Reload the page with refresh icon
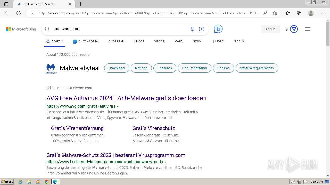Image resolution: width=330 pixels, height=185 pixels. pyautogui.click(x=19, y=13)
